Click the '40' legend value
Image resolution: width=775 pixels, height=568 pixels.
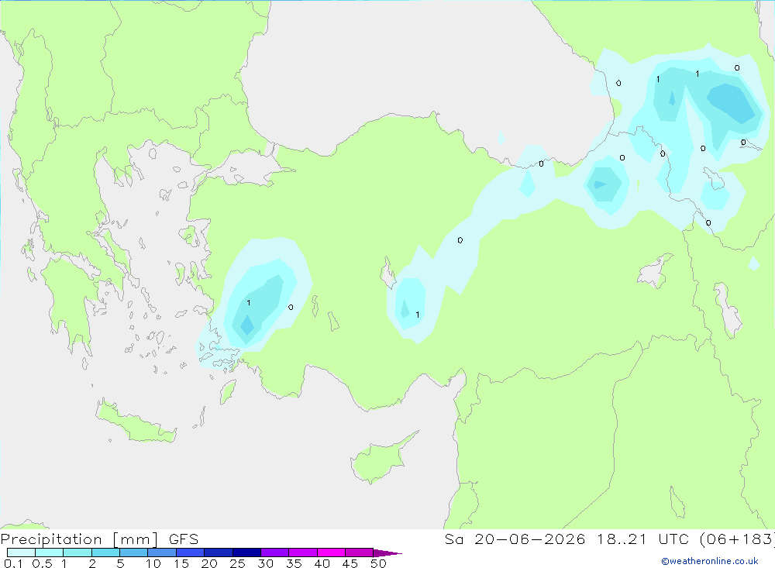coord(322,563)
